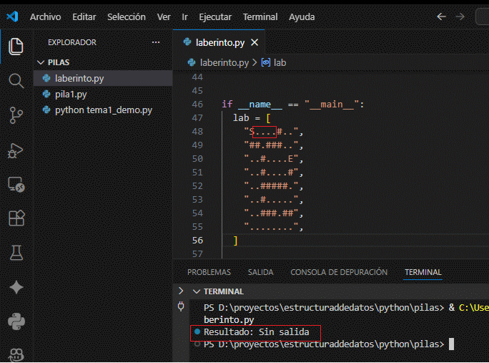
Task: Open pila1.py from the explorer
Action: coord(71,94)
